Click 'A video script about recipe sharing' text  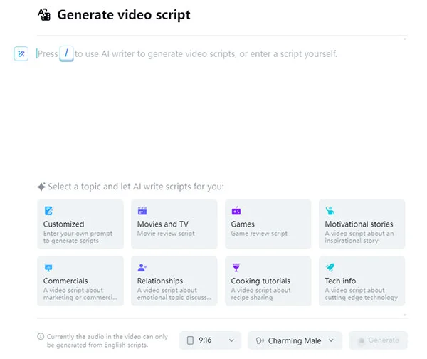click(x=260, y=294)
